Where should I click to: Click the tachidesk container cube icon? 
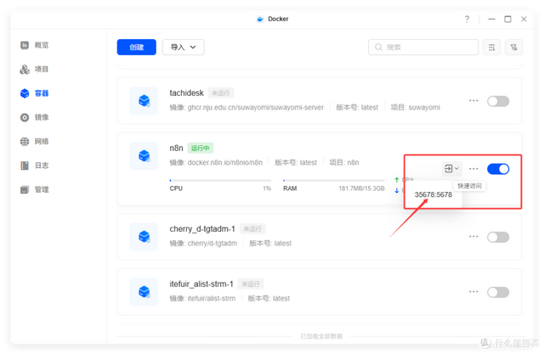(x=144, y=101)
